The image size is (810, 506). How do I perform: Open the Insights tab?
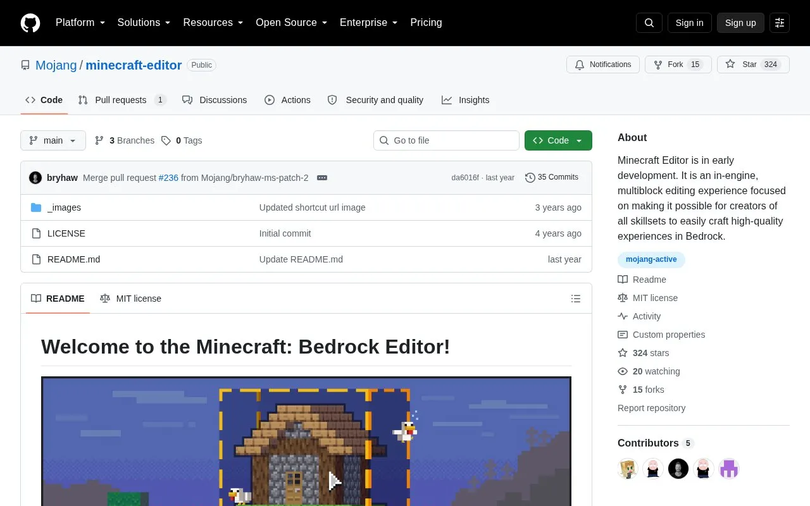tap(466, 100)
